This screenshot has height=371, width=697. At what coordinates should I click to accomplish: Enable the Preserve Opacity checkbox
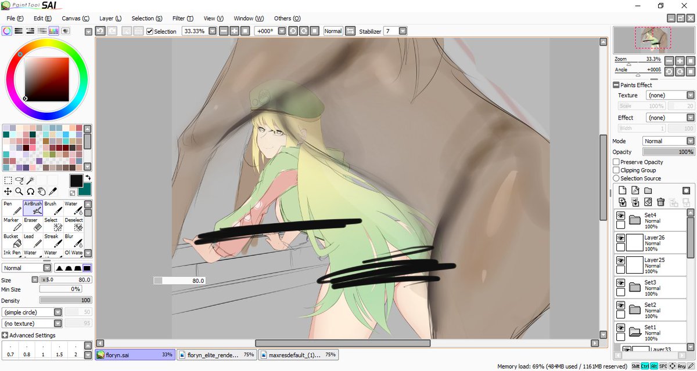(617, 162)
